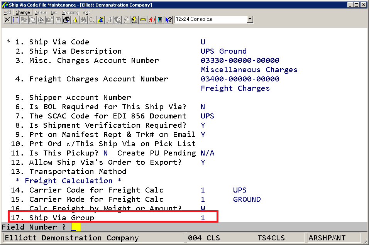Image resolution: width=369 pixels, height=245 pixels.
Task: Open the Delete menu
Action: [41, 12]
